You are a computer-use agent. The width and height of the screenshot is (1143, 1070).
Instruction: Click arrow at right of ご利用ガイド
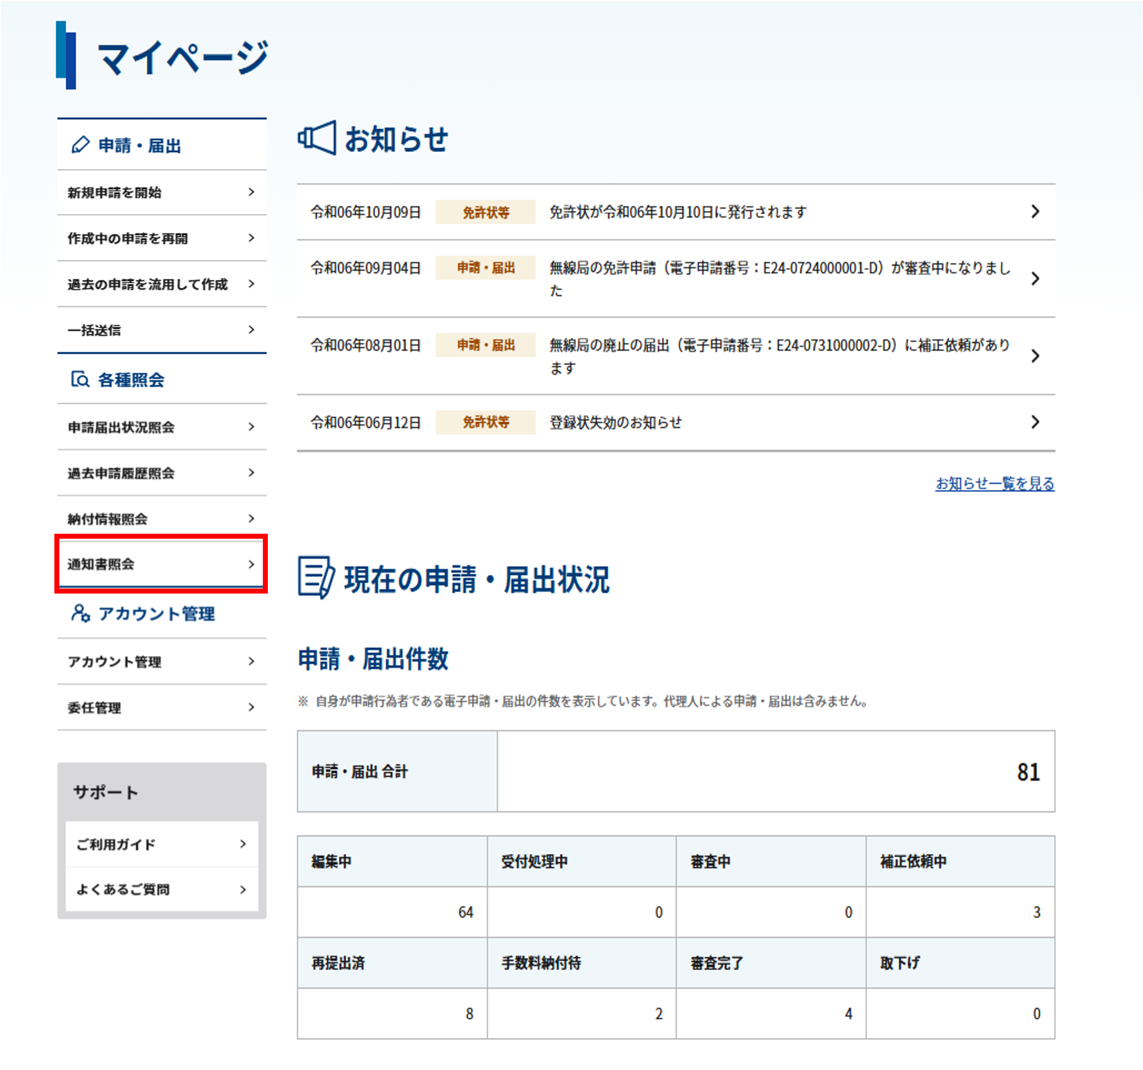[x=243, y=844]
